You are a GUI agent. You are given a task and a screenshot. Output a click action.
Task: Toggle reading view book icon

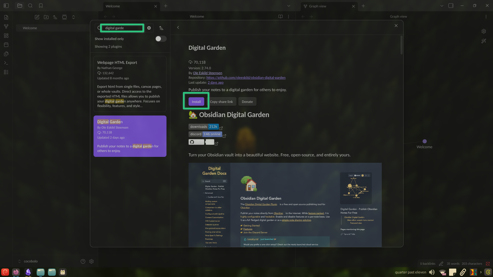coord(280,16)
